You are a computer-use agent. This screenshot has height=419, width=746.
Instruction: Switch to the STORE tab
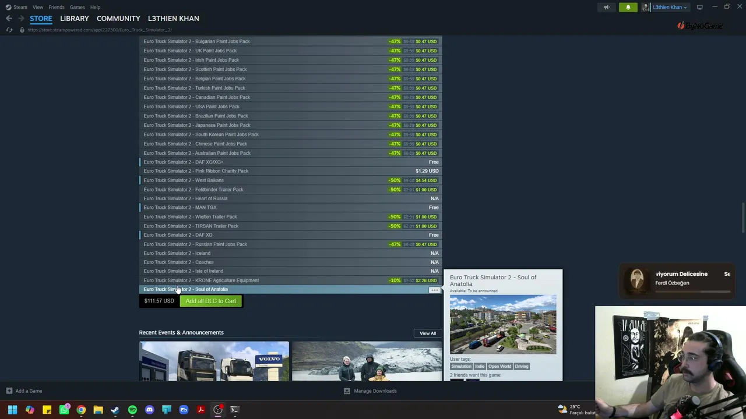[41, 19]
